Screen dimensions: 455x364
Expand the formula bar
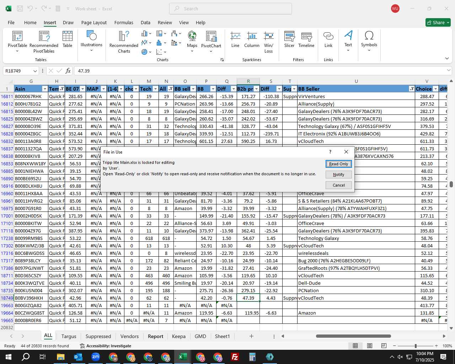449,71
